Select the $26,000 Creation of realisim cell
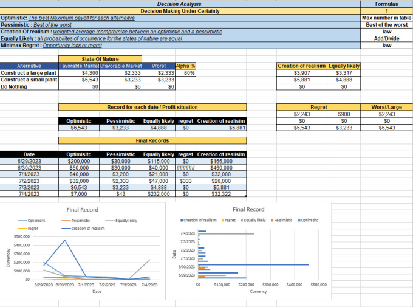 click(x=221, y=181)
